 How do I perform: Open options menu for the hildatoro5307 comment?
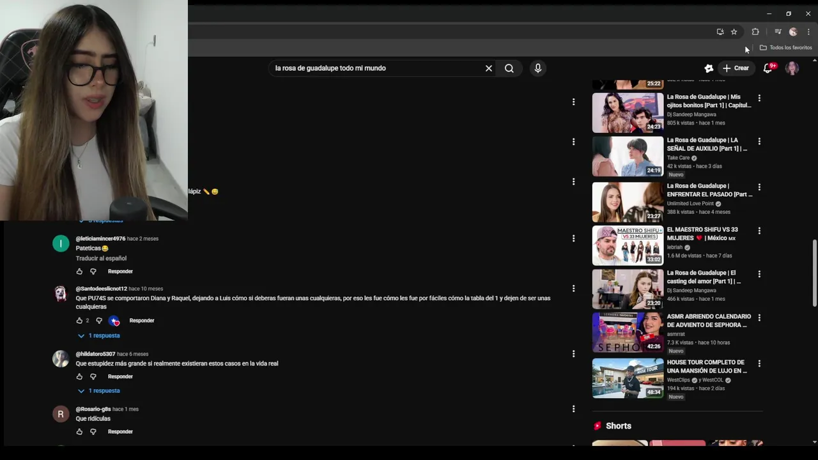573,353
